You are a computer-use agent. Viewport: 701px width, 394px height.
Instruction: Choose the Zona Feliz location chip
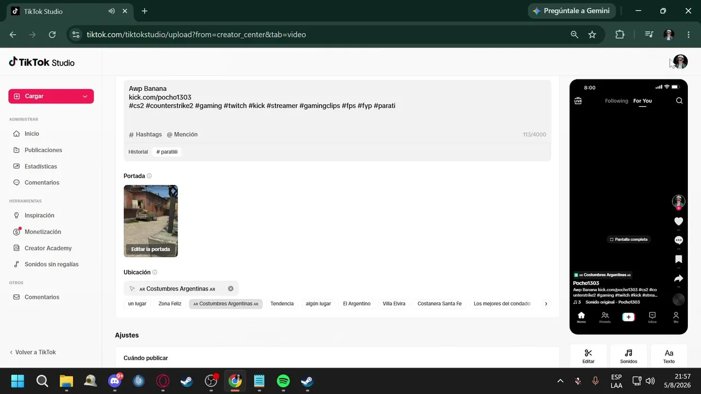[x=170, y=304]
